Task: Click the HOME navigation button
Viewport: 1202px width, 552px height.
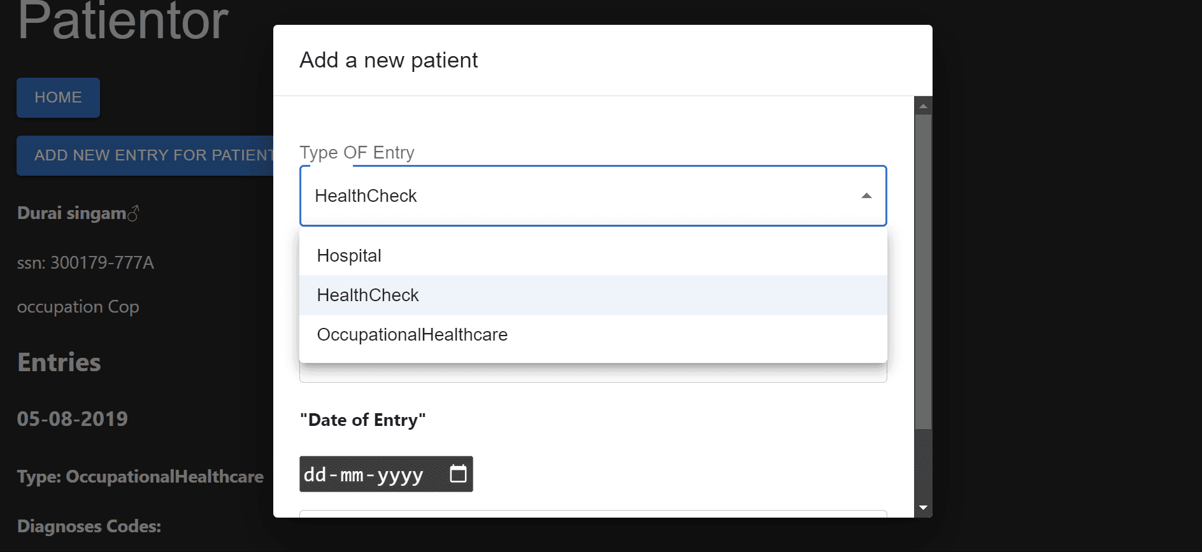Action: [58, 97]
